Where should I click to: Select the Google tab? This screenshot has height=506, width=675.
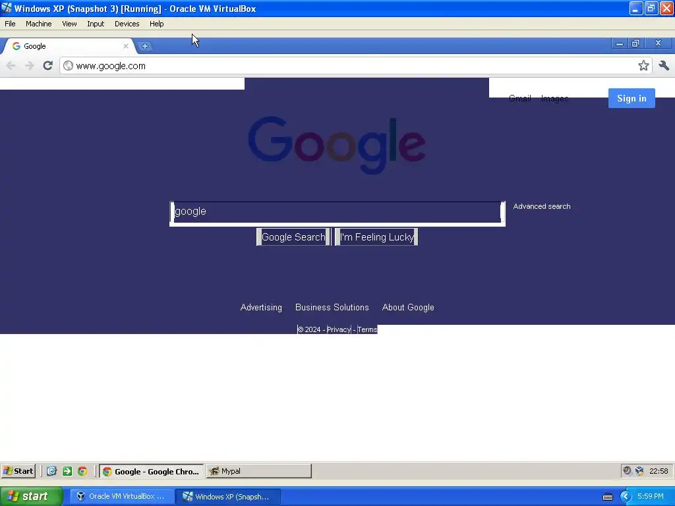click(69, 46)
